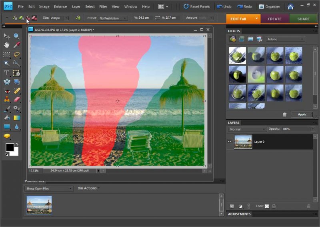Open the Enhance menu
The width and height of the screenshot is (320, 227).
60,7
